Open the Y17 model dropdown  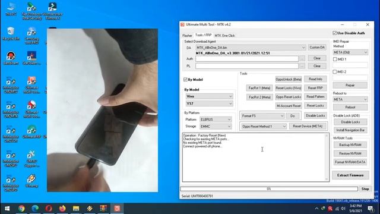(x=210, y=103)
